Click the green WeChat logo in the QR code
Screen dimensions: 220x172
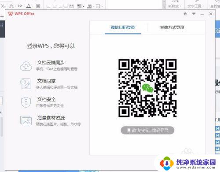(x=147, y=88)
